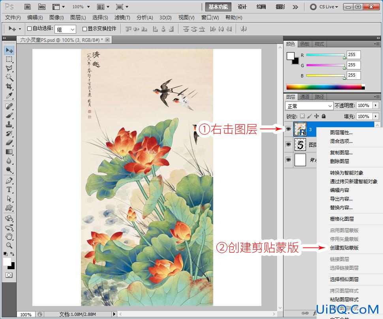Select the Brush tool
This screenshot has width=383, height=319.
tap(9, 115)
